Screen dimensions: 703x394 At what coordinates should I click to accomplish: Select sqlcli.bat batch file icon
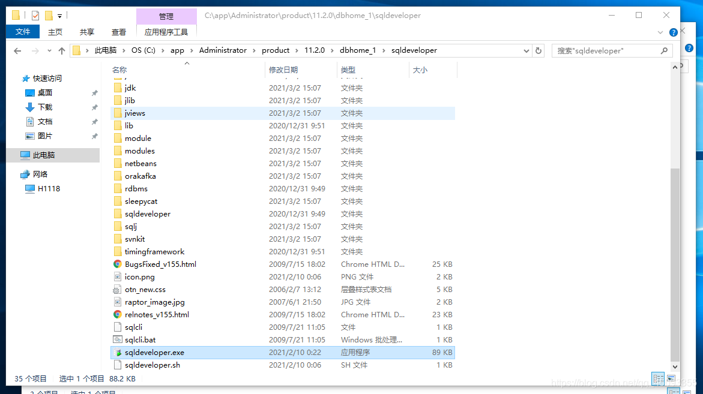click(x=118, y=339)
